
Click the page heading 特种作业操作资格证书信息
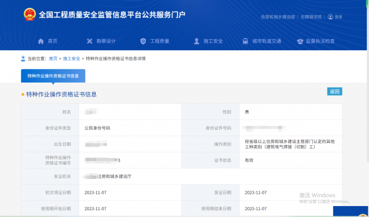coord(62,95)
